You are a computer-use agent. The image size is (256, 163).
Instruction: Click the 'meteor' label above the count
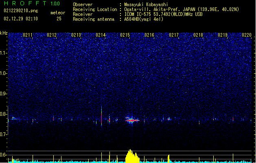[x=58, y=13]
